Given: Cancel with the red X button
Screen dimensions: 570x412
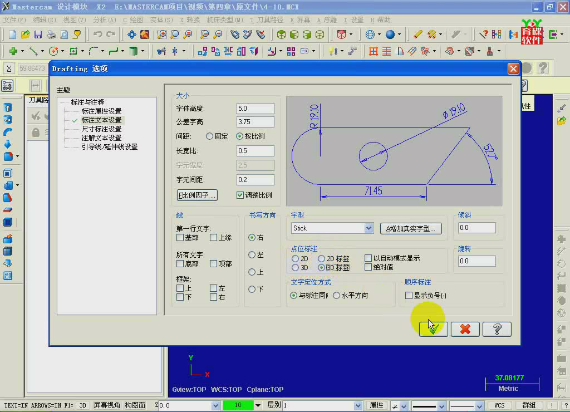Looking at the screenshot, I should coord(465,329).
